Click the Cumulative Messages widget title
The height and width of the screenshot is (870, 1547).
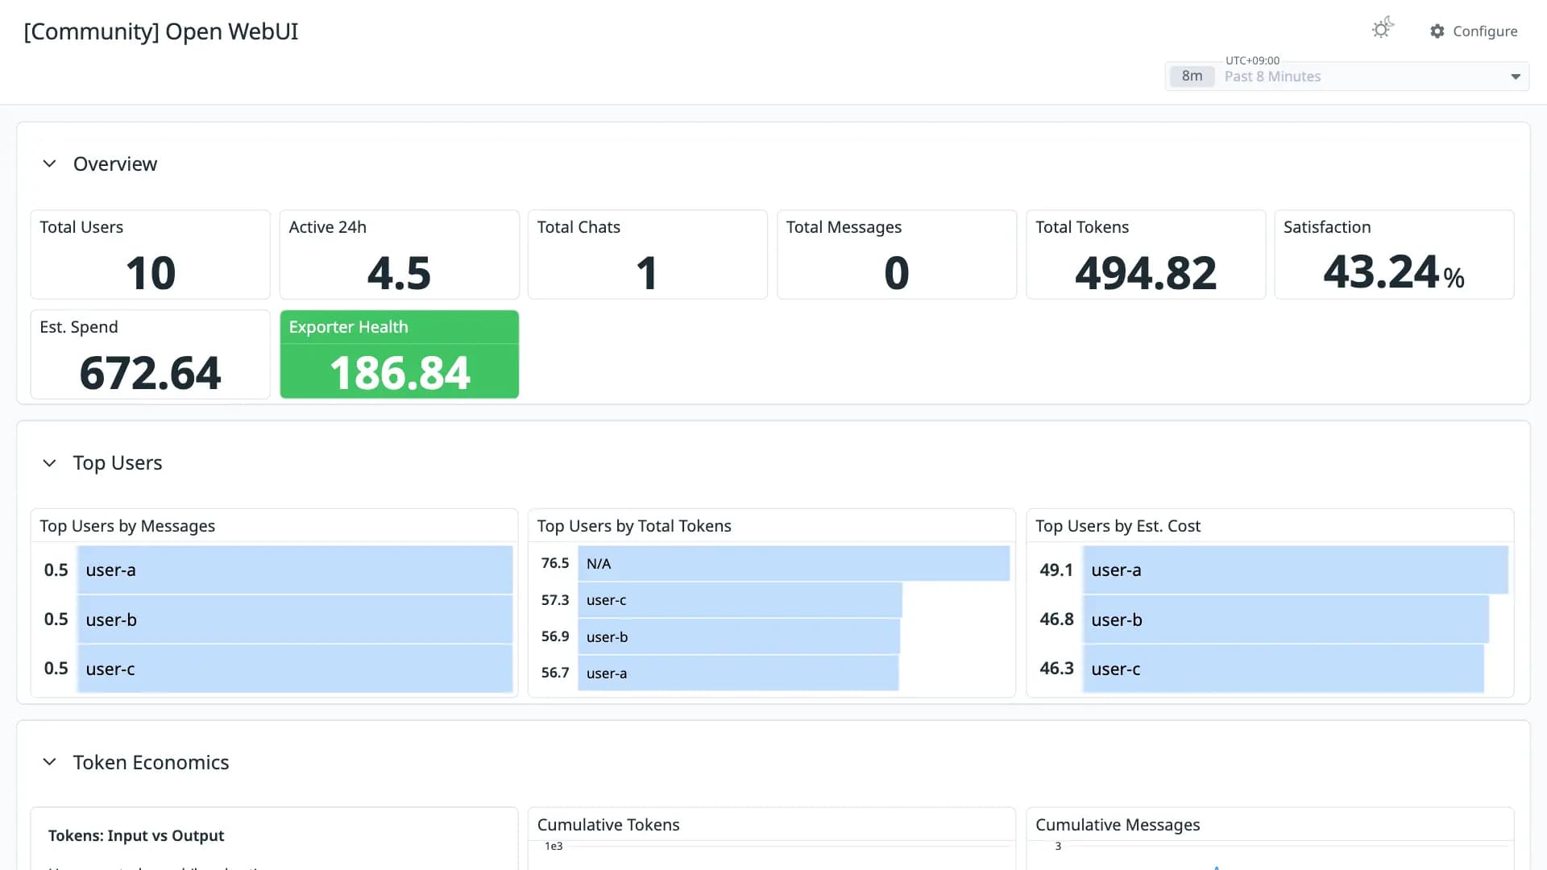coord(1118,825)
